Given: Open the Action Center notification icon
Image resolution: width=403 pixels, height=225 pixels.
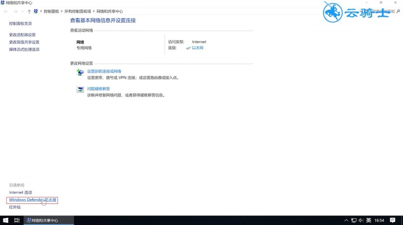Looking at the screenshot, I should [392, 220].
